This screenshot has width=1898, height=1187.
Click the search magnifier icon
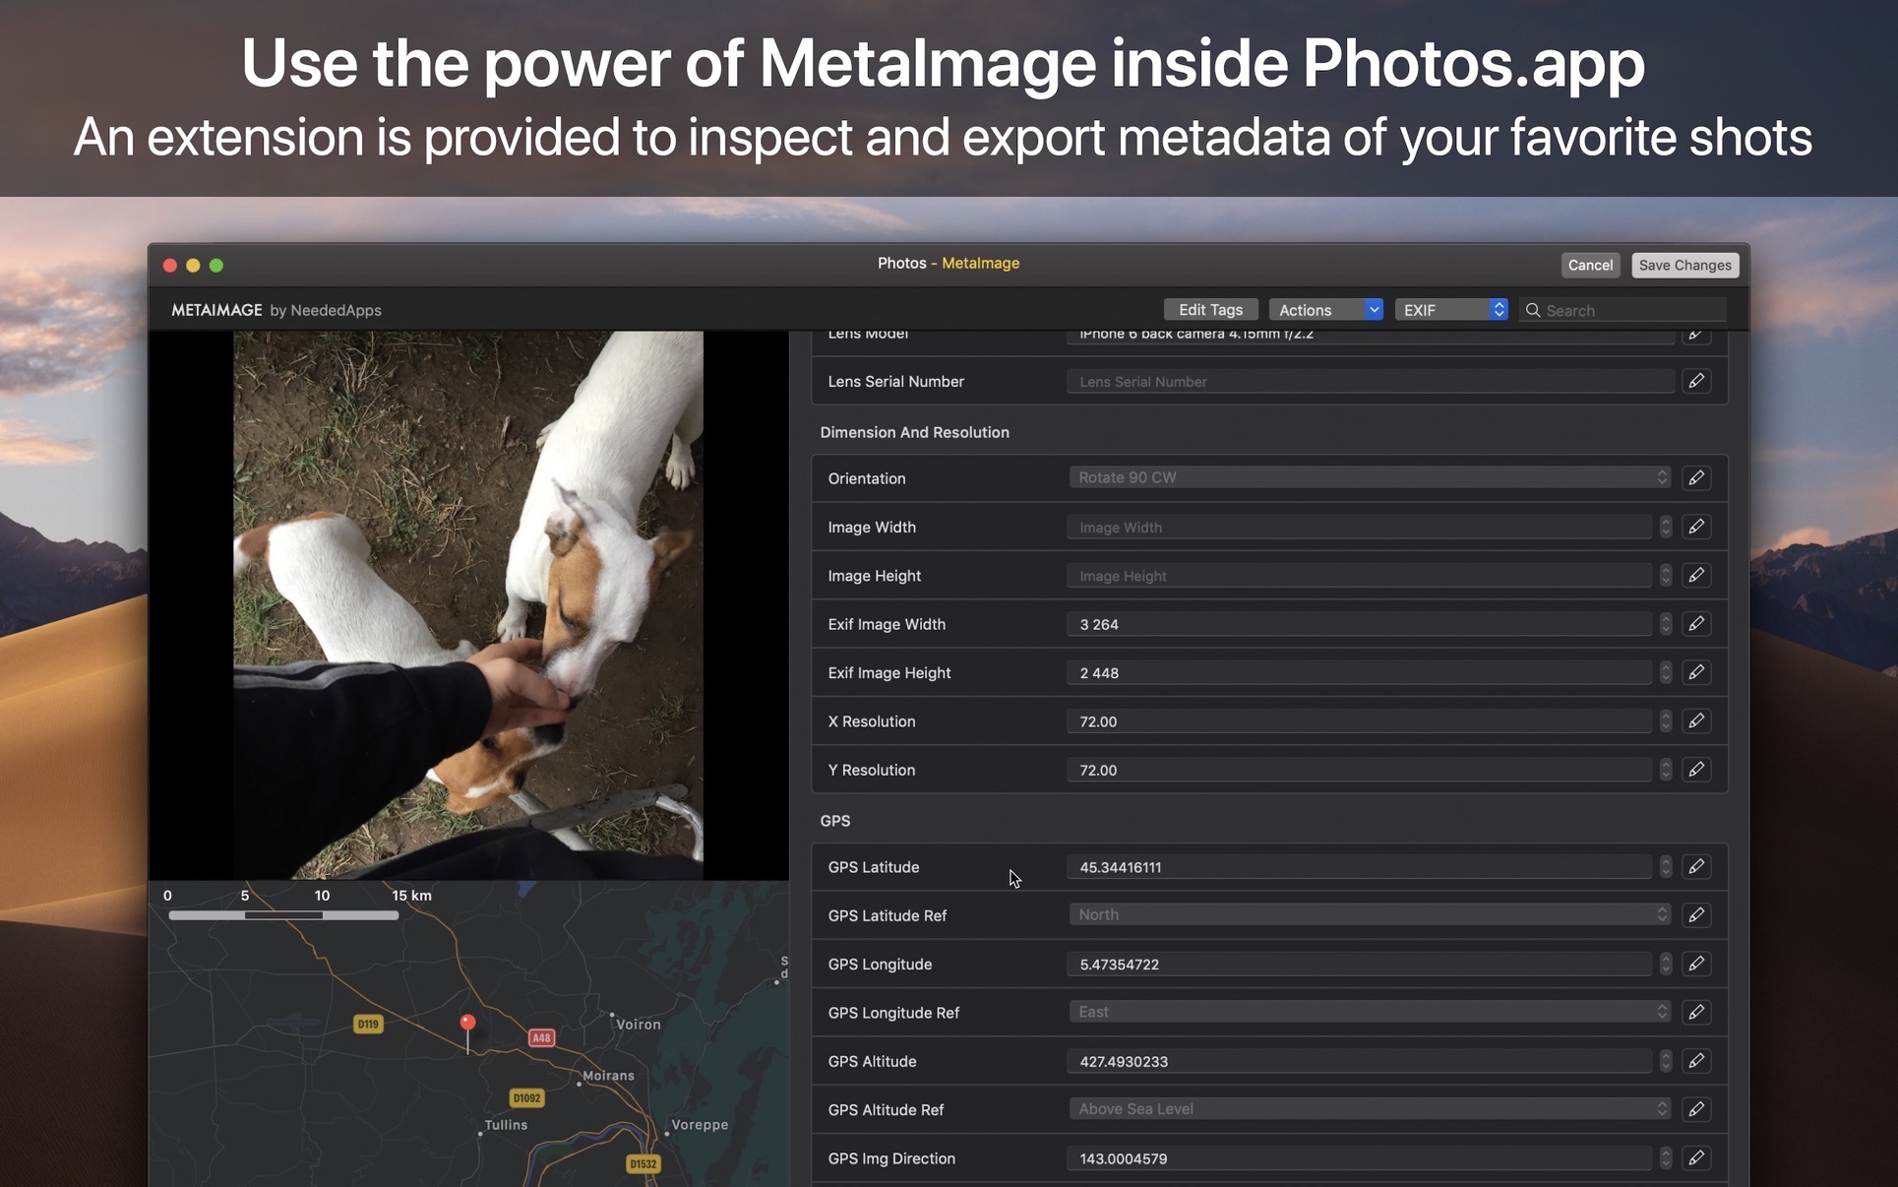click(x=1533, y=310)
